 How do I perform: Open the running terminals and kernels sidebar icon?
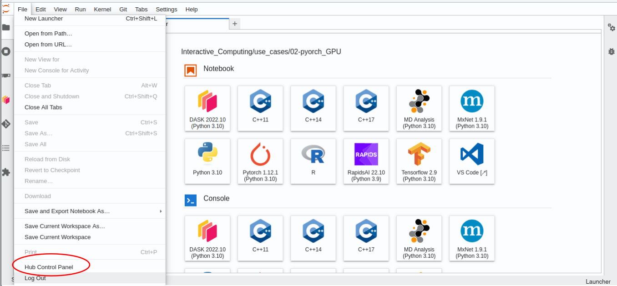tap(6, 51)
